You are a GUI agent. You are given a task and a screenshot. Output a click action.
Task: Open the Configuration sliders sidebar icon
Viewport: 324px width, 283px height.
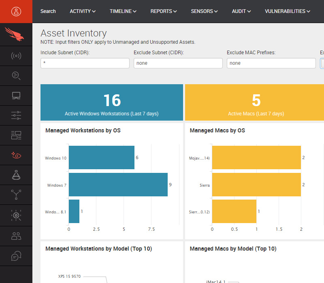[16, 115]
